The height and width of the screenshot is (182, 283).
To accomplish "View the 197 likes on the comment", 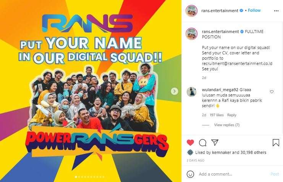I will 217,115.
